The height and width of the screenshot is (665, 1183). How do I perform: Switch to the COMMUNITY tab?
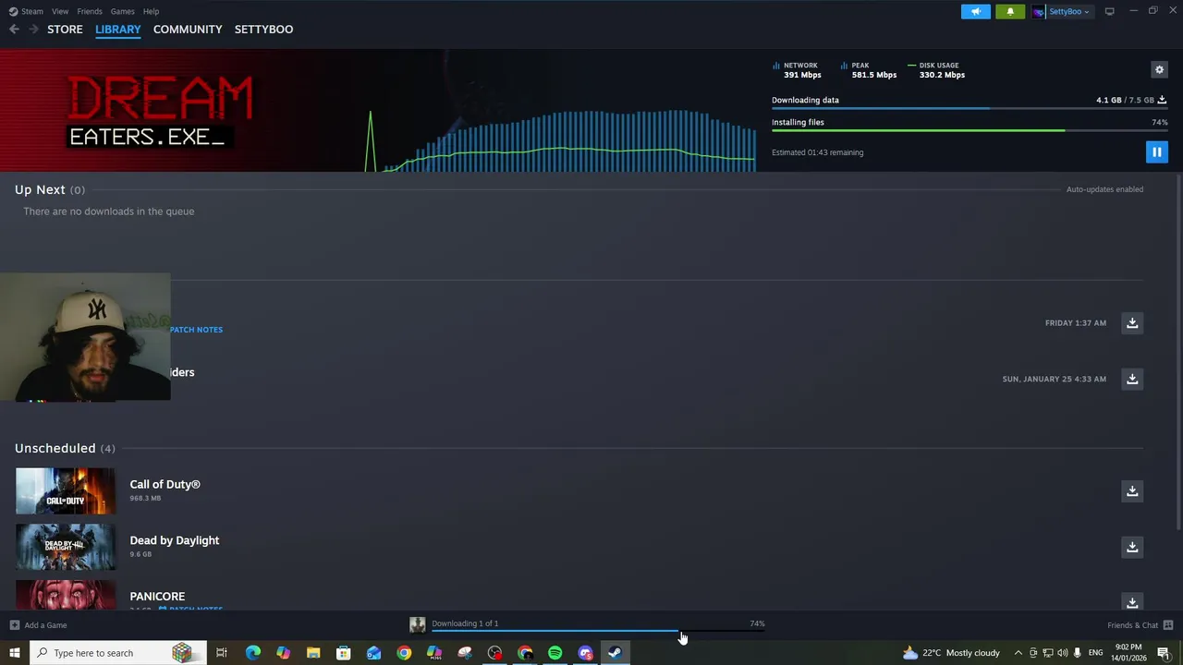point(188,30)
